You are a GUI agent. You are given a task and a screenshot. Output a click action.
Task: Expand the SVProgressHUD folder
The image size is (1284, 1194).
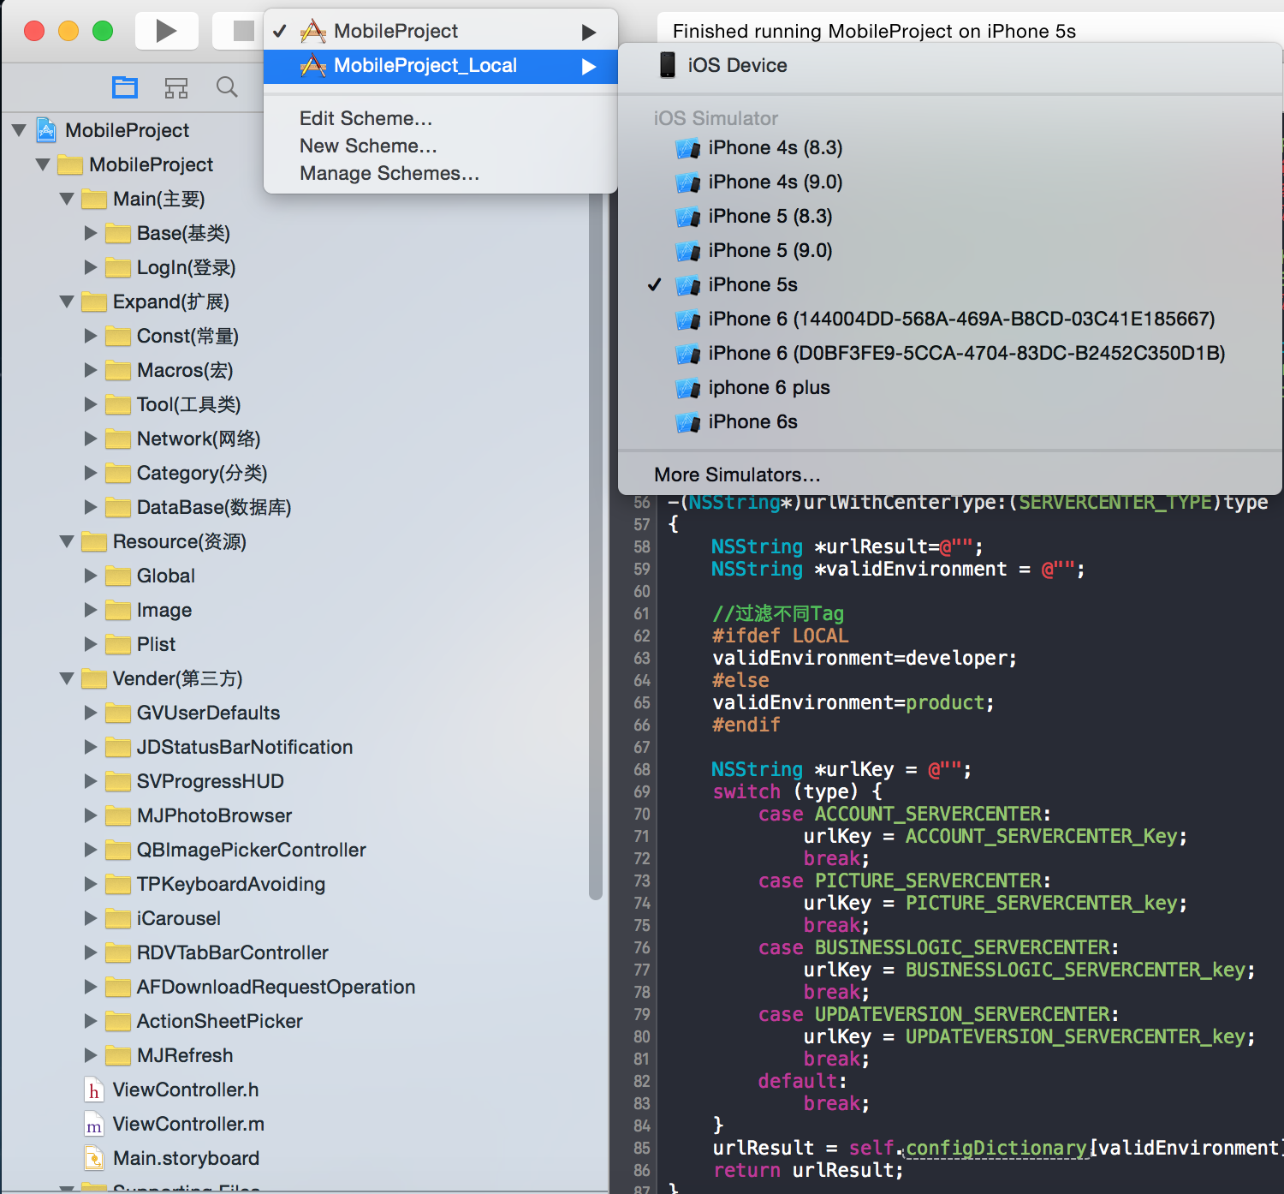(x=91, y=782)
